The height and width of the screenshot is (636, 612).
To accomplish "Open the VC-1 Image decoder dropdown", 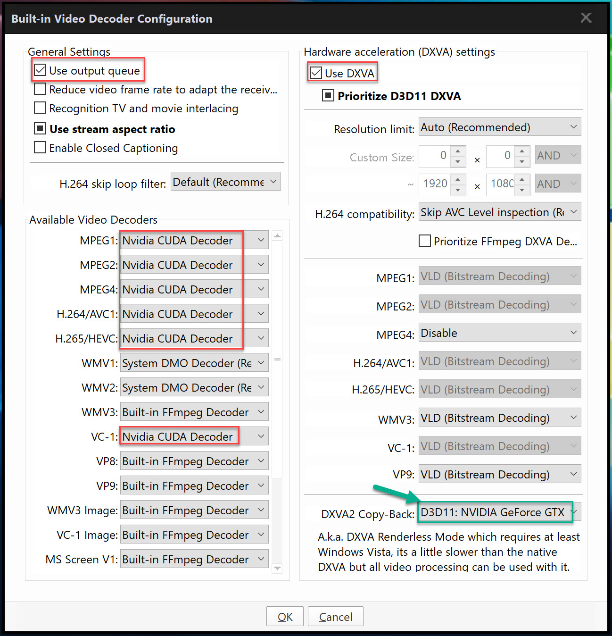I will [x=194, y=535].
